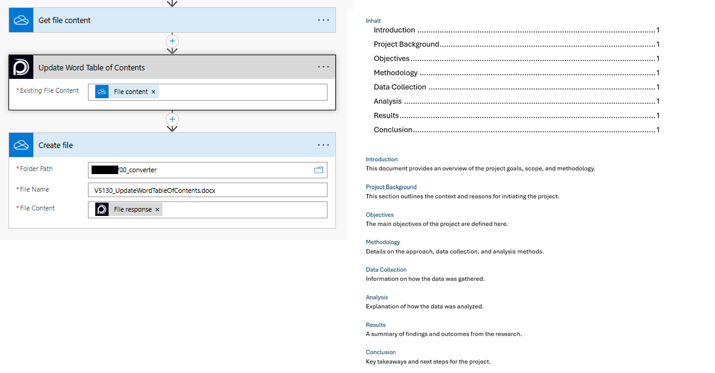Remove the File content token
Viewport: 715px width, 373px height.
[153, 92]
